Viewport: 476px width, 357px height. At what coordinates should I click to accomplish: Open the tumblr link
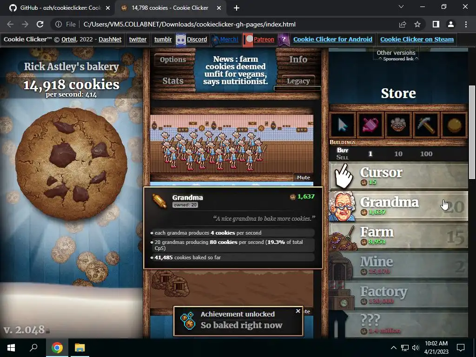tap(163, 39)
